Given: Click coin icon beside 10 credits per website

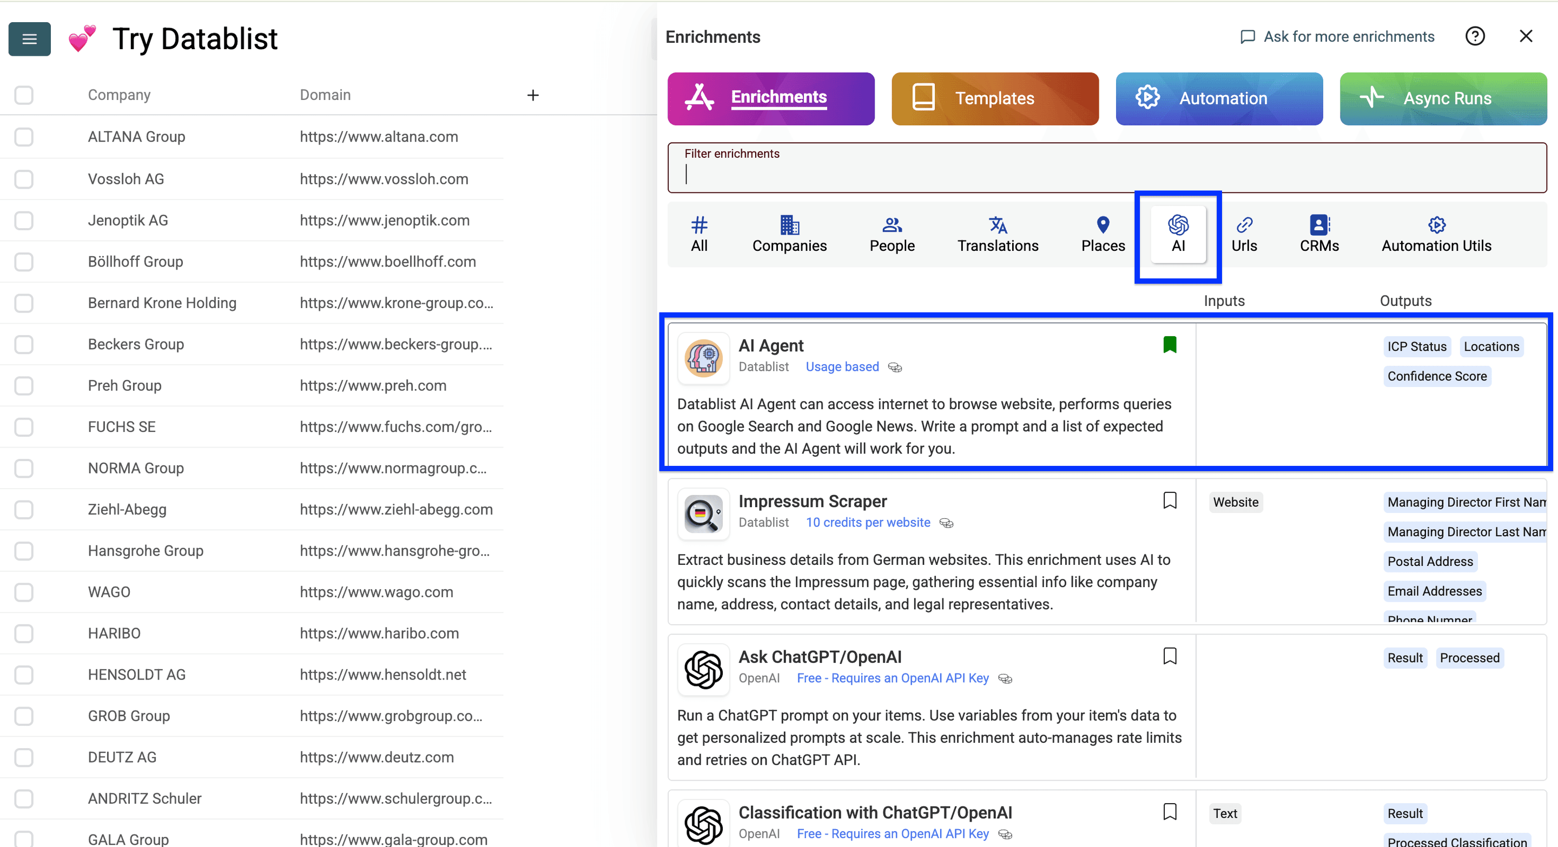Looking at the screenshot, I should tap(947, 523).
